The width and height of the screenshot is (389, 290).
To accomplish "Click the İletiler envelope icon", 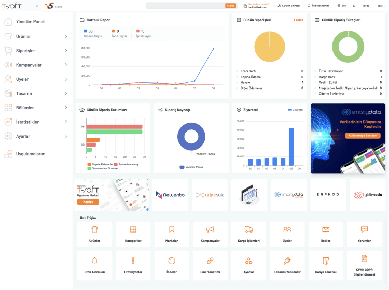I will (326, 229).
